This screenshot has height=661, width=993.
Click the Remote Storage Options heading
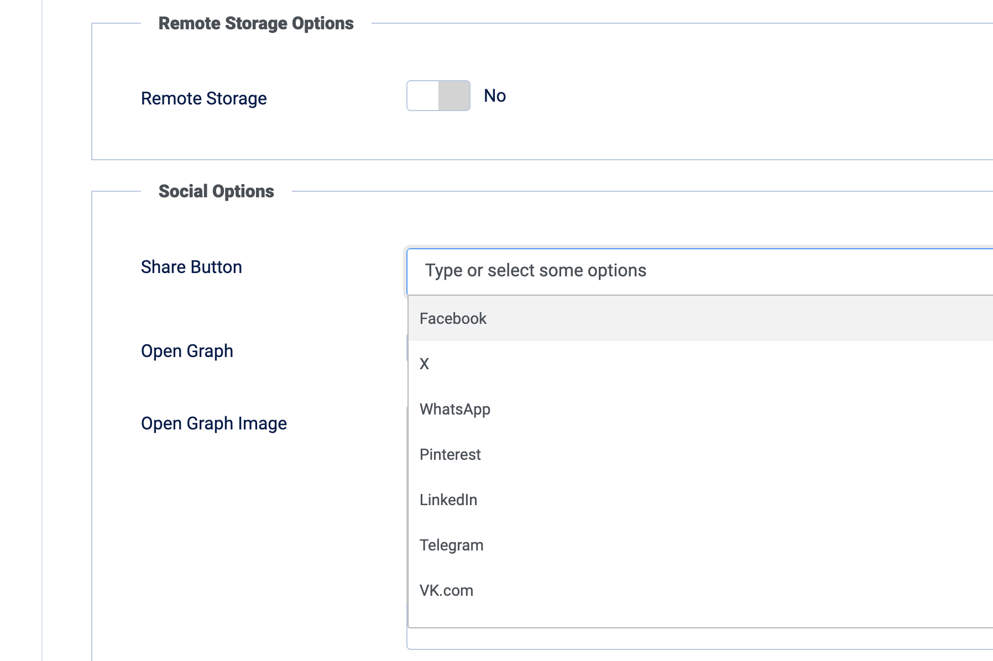256,23
